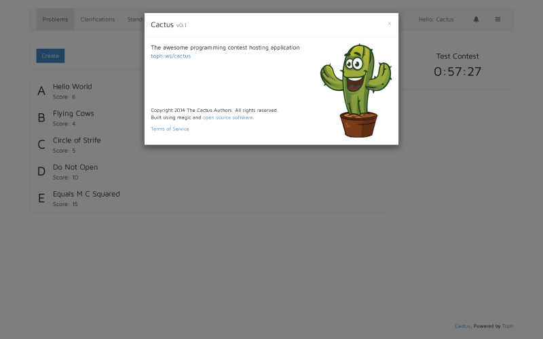
Task: Click problem letter A
Action: coord(41,91)
